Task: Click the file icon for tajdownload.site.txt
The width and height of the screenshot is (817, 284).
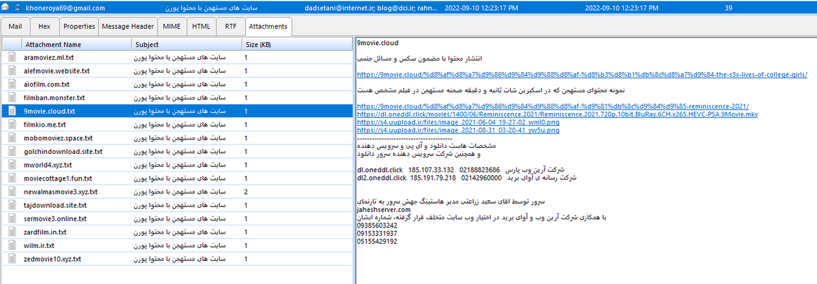Action: [12, 206]
